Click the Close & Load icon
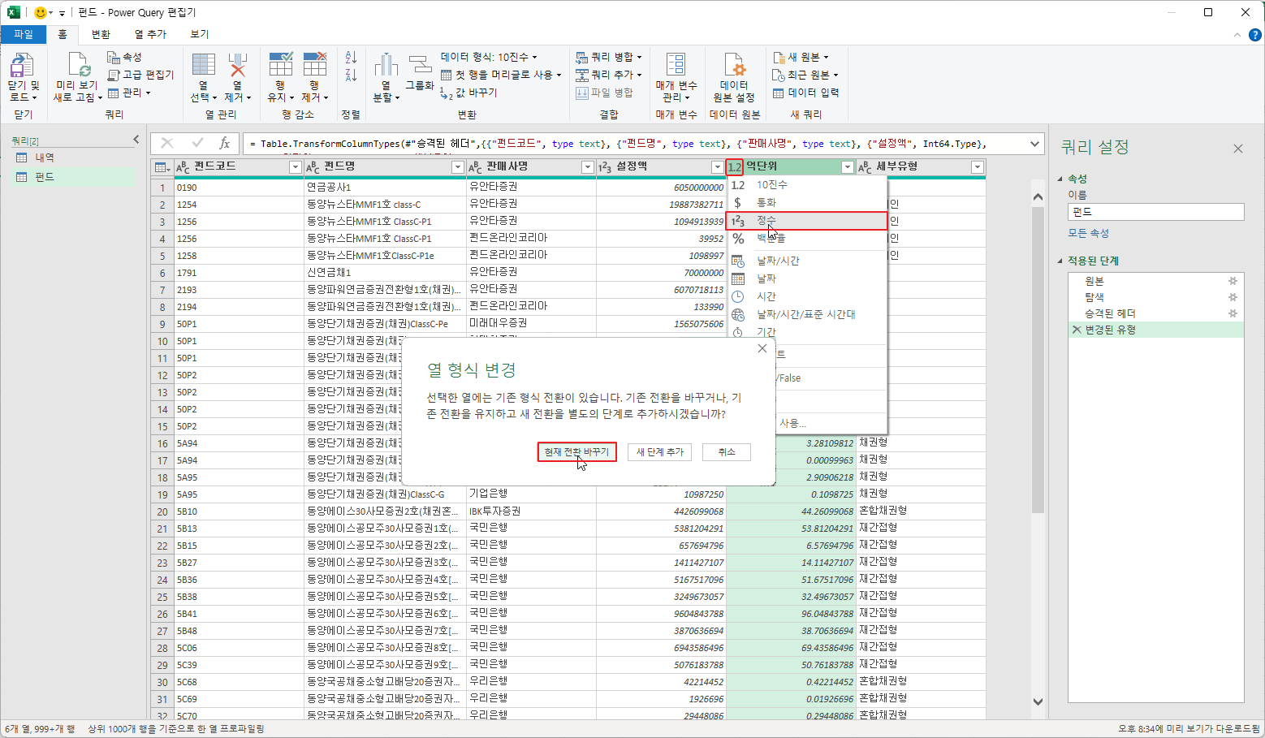 [23, 66]
